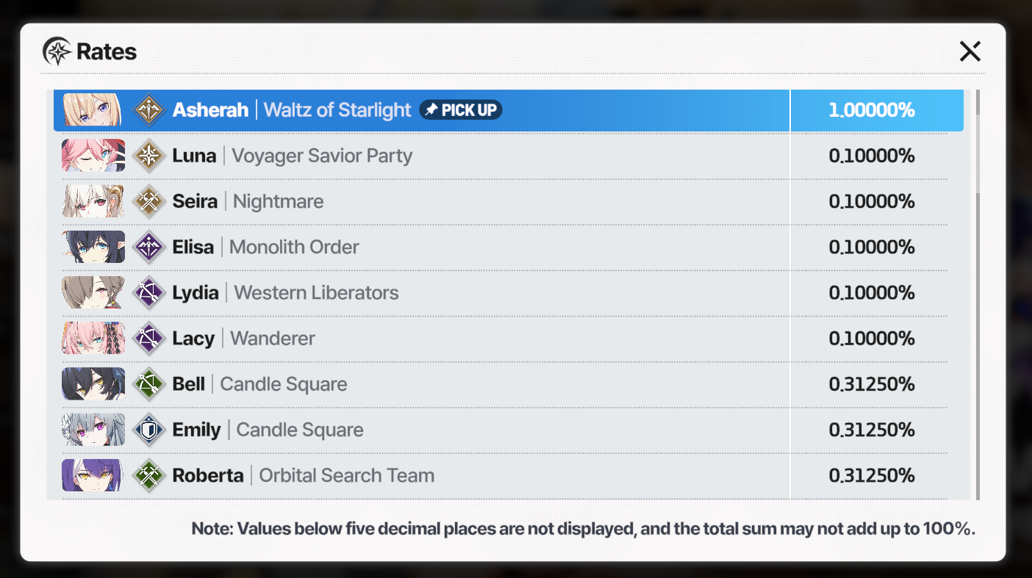Click the Rates dialog title text
Image resolution: width=1032 pixels, height=578 pixels.
click(x=107, y=52)
